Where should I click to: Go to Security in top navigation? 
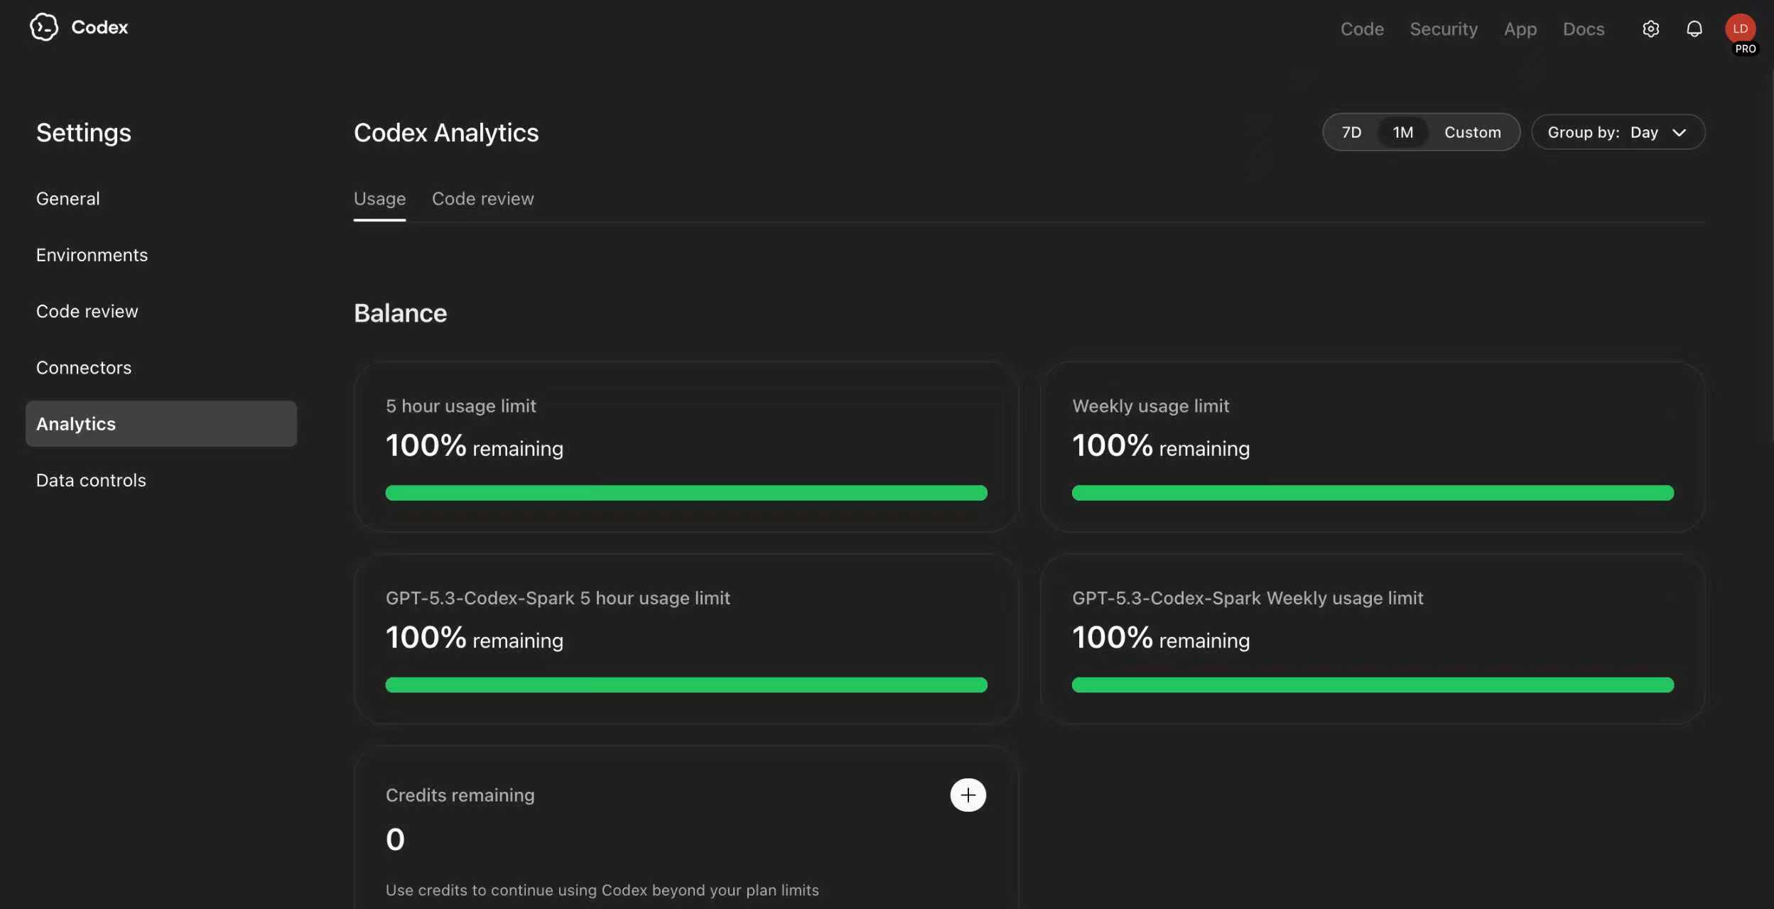pos(1443,29)
